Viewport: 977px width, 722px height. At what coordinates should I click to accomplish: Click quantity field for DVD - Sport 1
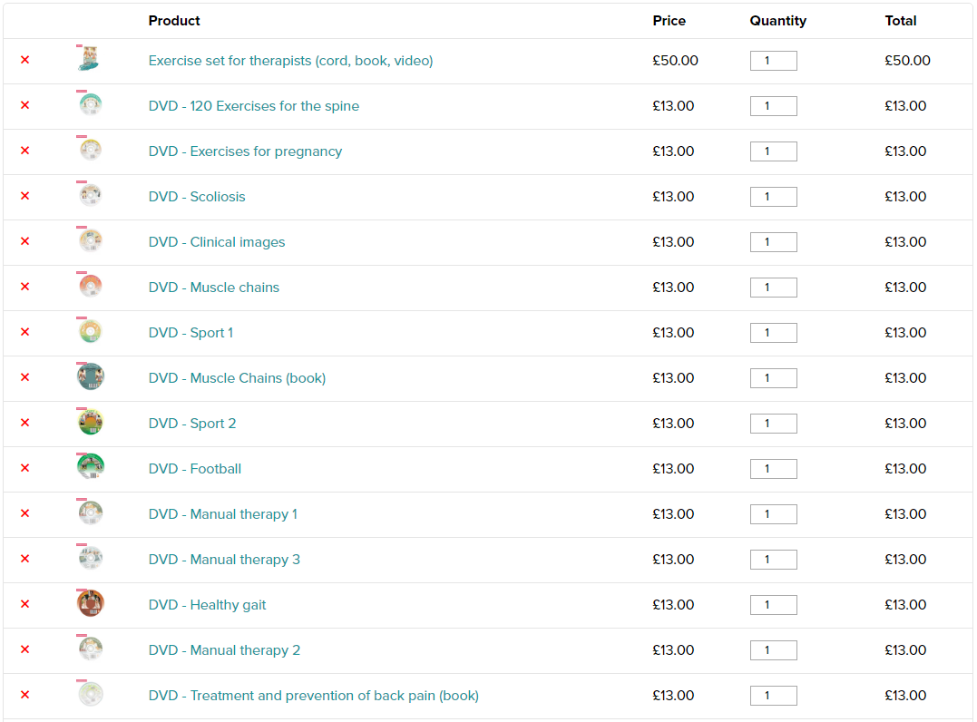pyautogui.click(x=773, y=333)
